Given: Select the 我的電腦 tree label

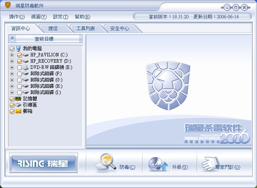Looking at the screenshot, I should pos(32,49).
